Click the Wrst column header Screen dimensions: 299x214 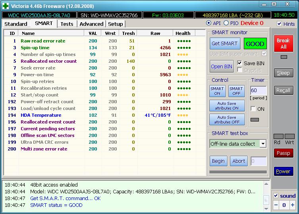point(110,33)
